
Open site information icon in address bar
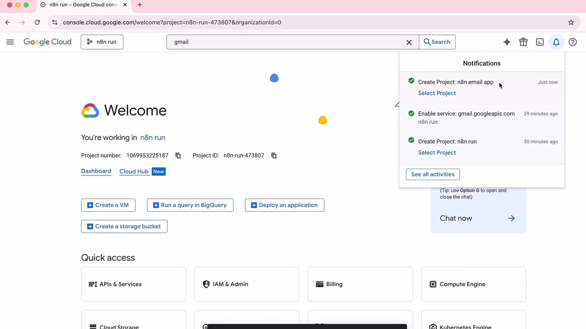(55, 22)
